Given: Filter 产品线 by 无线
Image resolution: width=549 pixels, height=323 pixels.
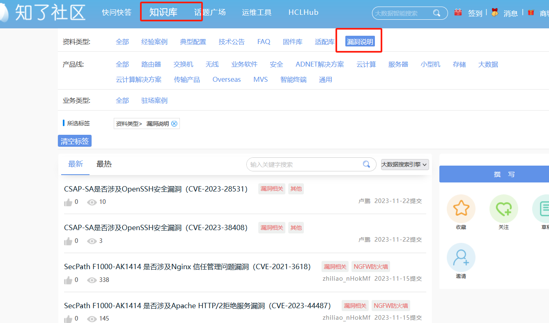Looking at the screenshot, I should (x=212, y=64).
